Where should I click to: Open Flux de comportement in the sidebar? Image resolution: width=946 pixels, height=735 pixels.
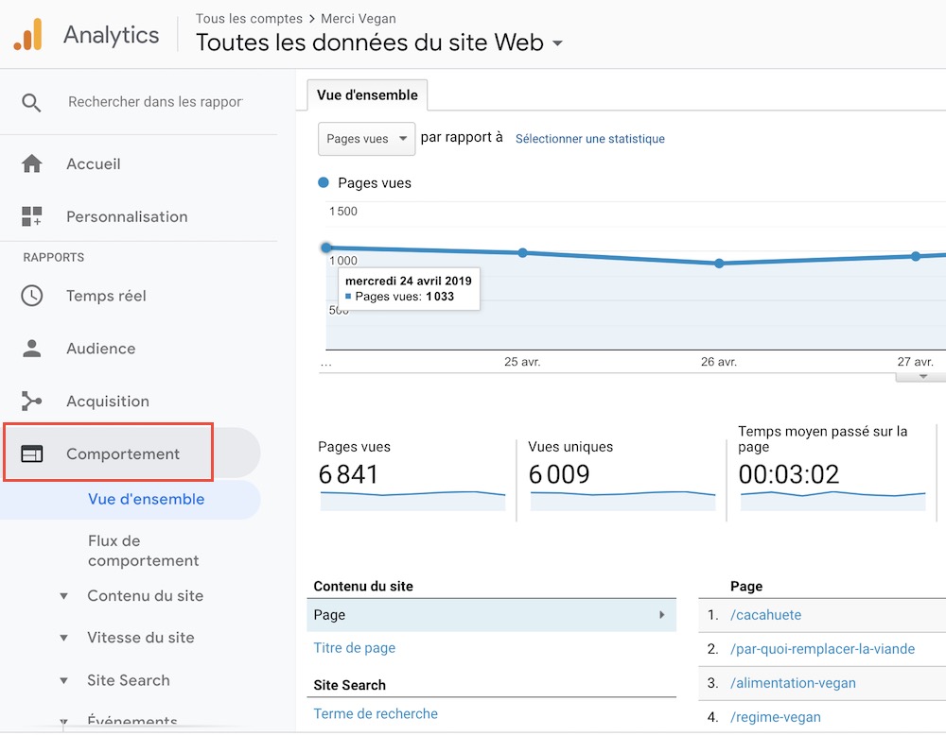coord(143,550)
